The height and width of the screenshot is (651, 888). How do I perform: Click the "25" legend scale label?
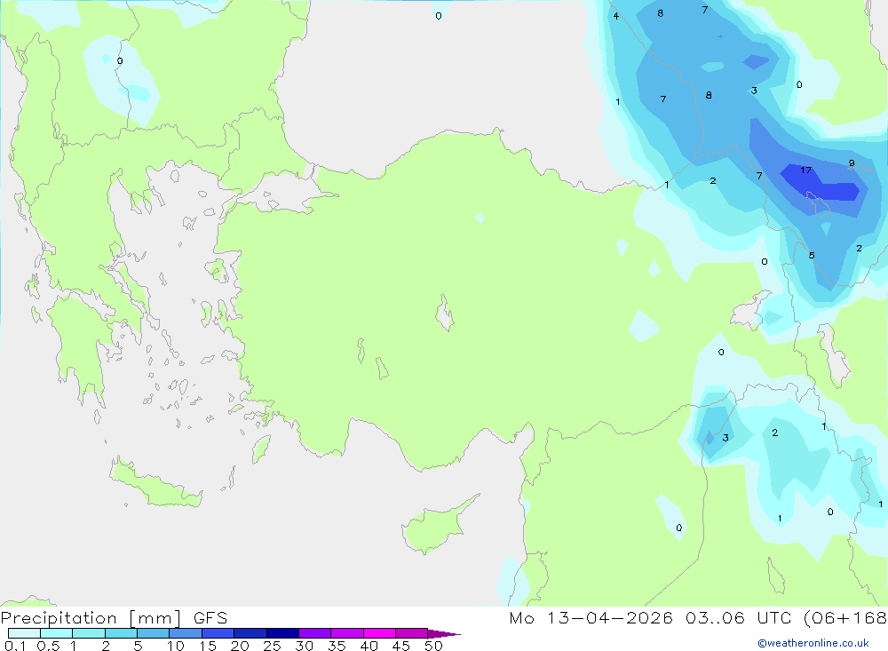click(x=272, y=646)
